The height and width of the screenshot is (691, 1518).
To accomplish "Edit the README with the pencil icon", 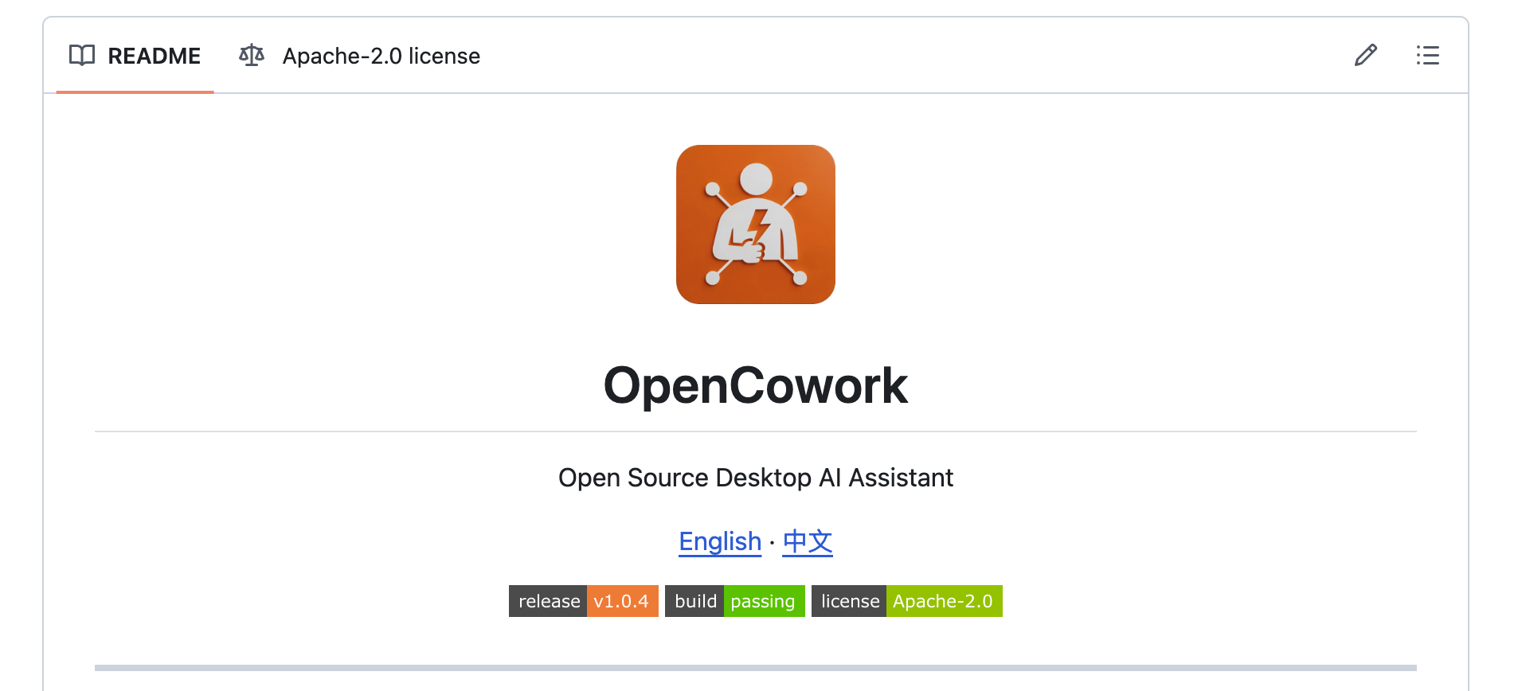I will click(x=1366, y=55).
